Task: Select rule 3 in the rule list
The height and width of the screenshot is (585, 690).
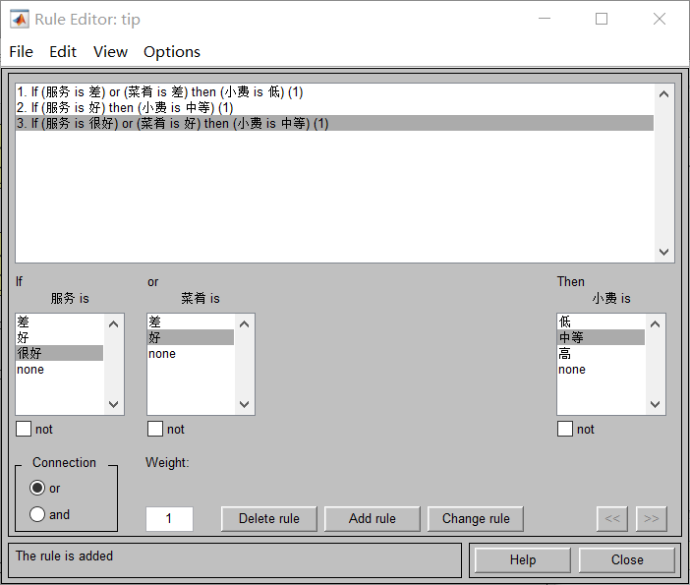Action: click(334, 123)
